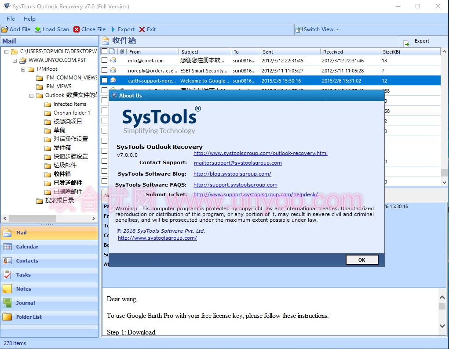This screenshot has height=349, width=449.
Task: Click message list scroll up arrow
Action: (444, 52)
